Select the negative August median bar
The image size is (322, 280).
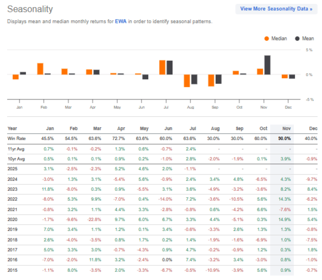point(187,81)
